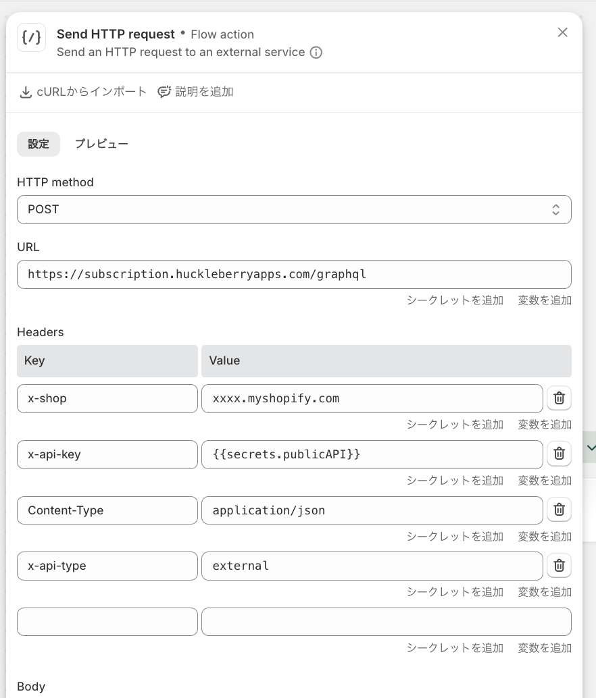Add a description using speech-bubble icon
The image size is (596, 698).
[x=164, y=92]
